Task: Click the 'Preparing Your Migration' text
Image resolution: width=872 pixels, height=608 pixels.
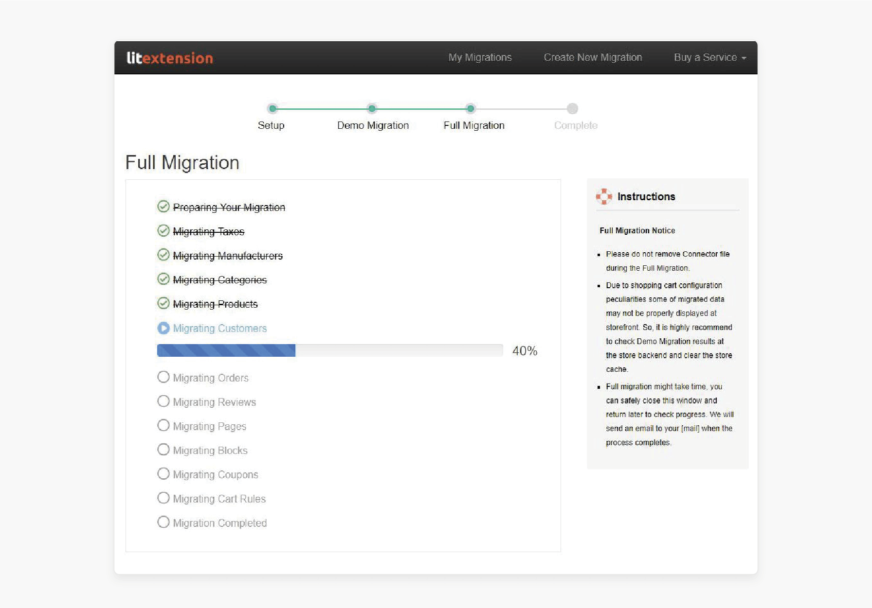Action: click(229, 208)
